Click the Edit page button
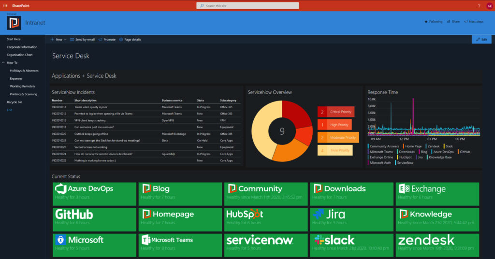495x259 pixels. 481,40
